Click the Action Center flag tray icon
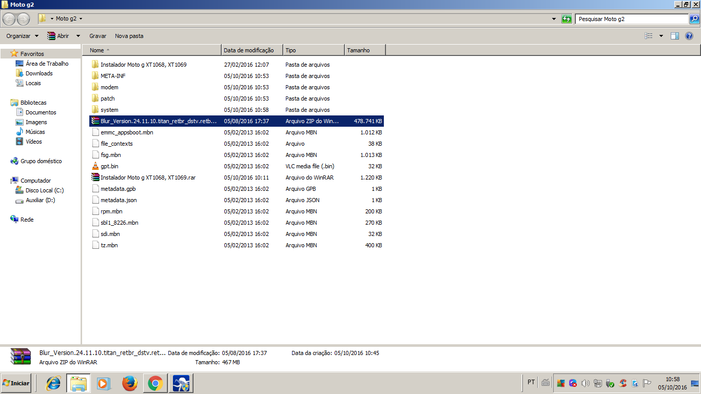 pyautogui.click(x=647, y=383)
